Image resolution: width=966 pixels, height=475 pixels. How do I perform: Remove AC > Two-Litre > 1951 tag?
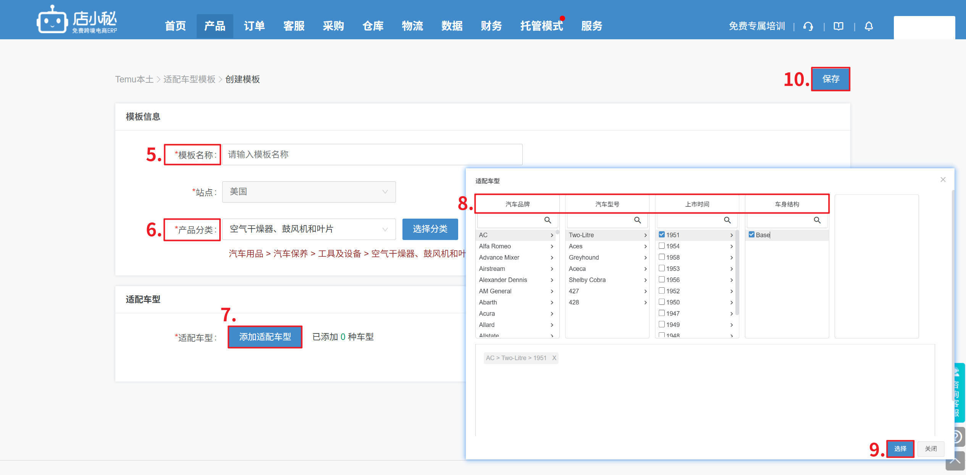coord(554,358)
